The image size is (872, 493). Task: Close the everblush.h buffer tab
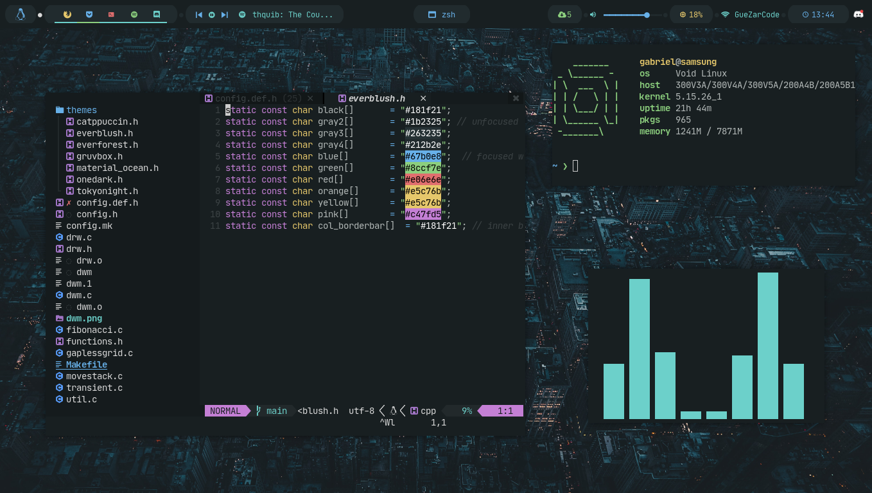423,98
